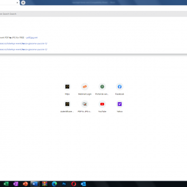This screenshot has width=187, height=187.
Task: Open the YouTube shortcut tile
Action: (x=102, y=107)
